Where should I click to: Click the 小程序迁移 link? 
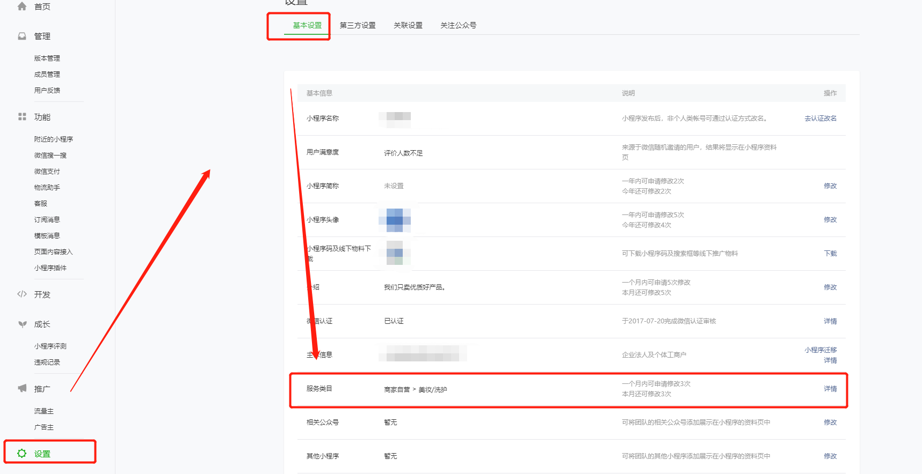click(820, 350)
